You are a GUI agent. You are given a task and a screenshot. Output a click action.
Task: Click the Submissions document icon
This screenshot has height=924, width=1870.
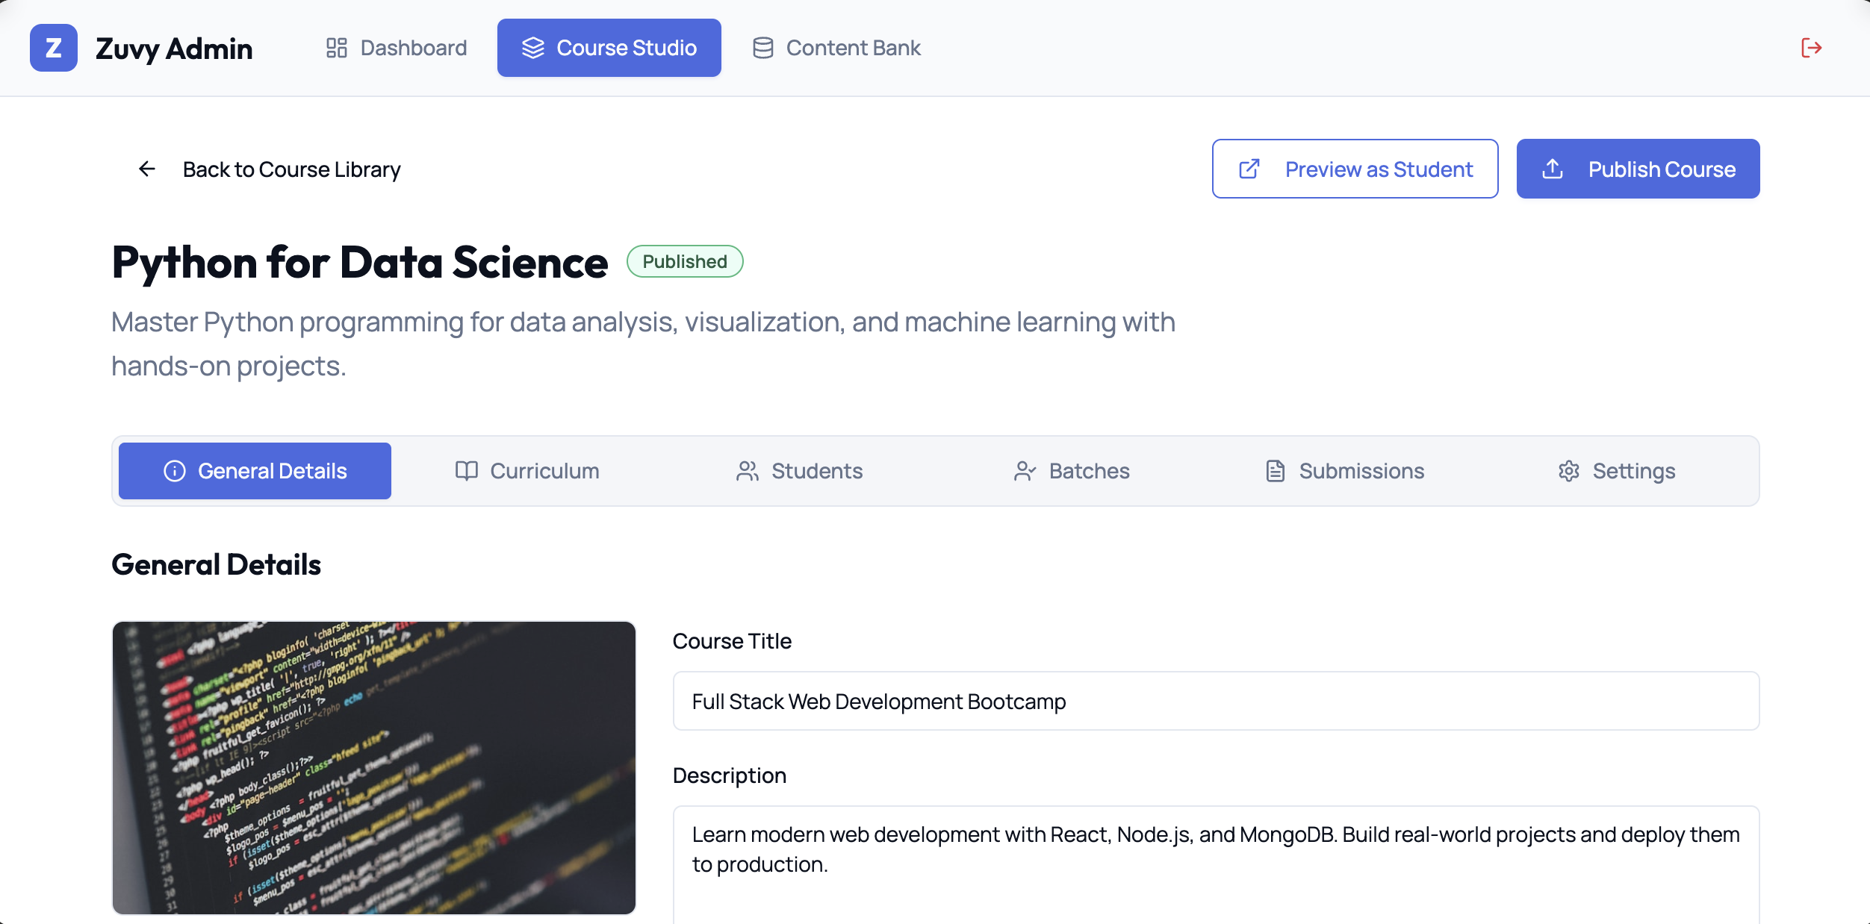[1275, 471]
